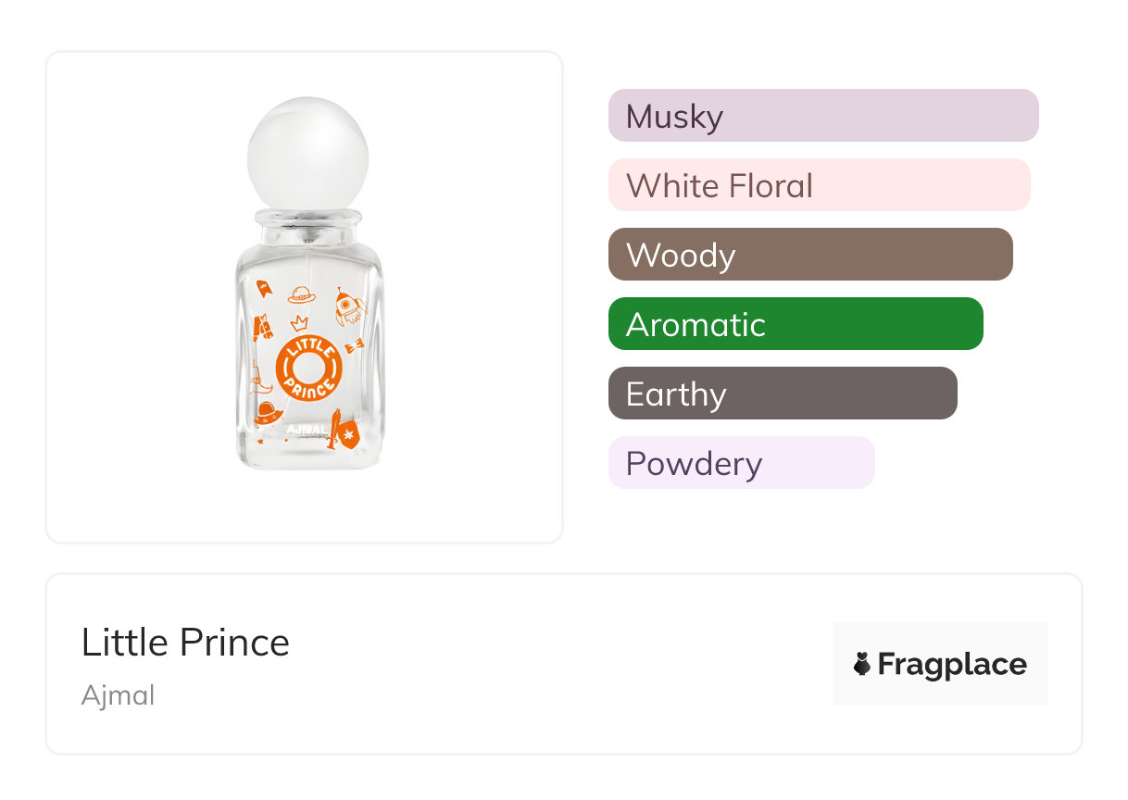Viewport: 1128px width, 800px height.
Task: Click the Ajmal text on bottle base
Action: pos(304,430)
